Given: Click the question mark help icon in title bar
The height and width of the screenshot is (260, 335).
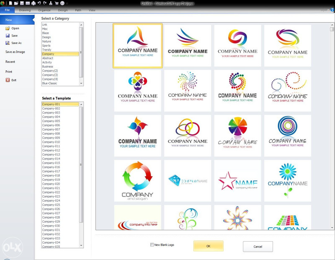Looking at the screenshot, I should click(x=62, y=3).
